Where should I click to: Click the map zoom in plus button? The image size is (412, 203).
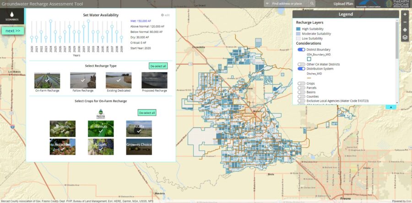click(405, 14)
